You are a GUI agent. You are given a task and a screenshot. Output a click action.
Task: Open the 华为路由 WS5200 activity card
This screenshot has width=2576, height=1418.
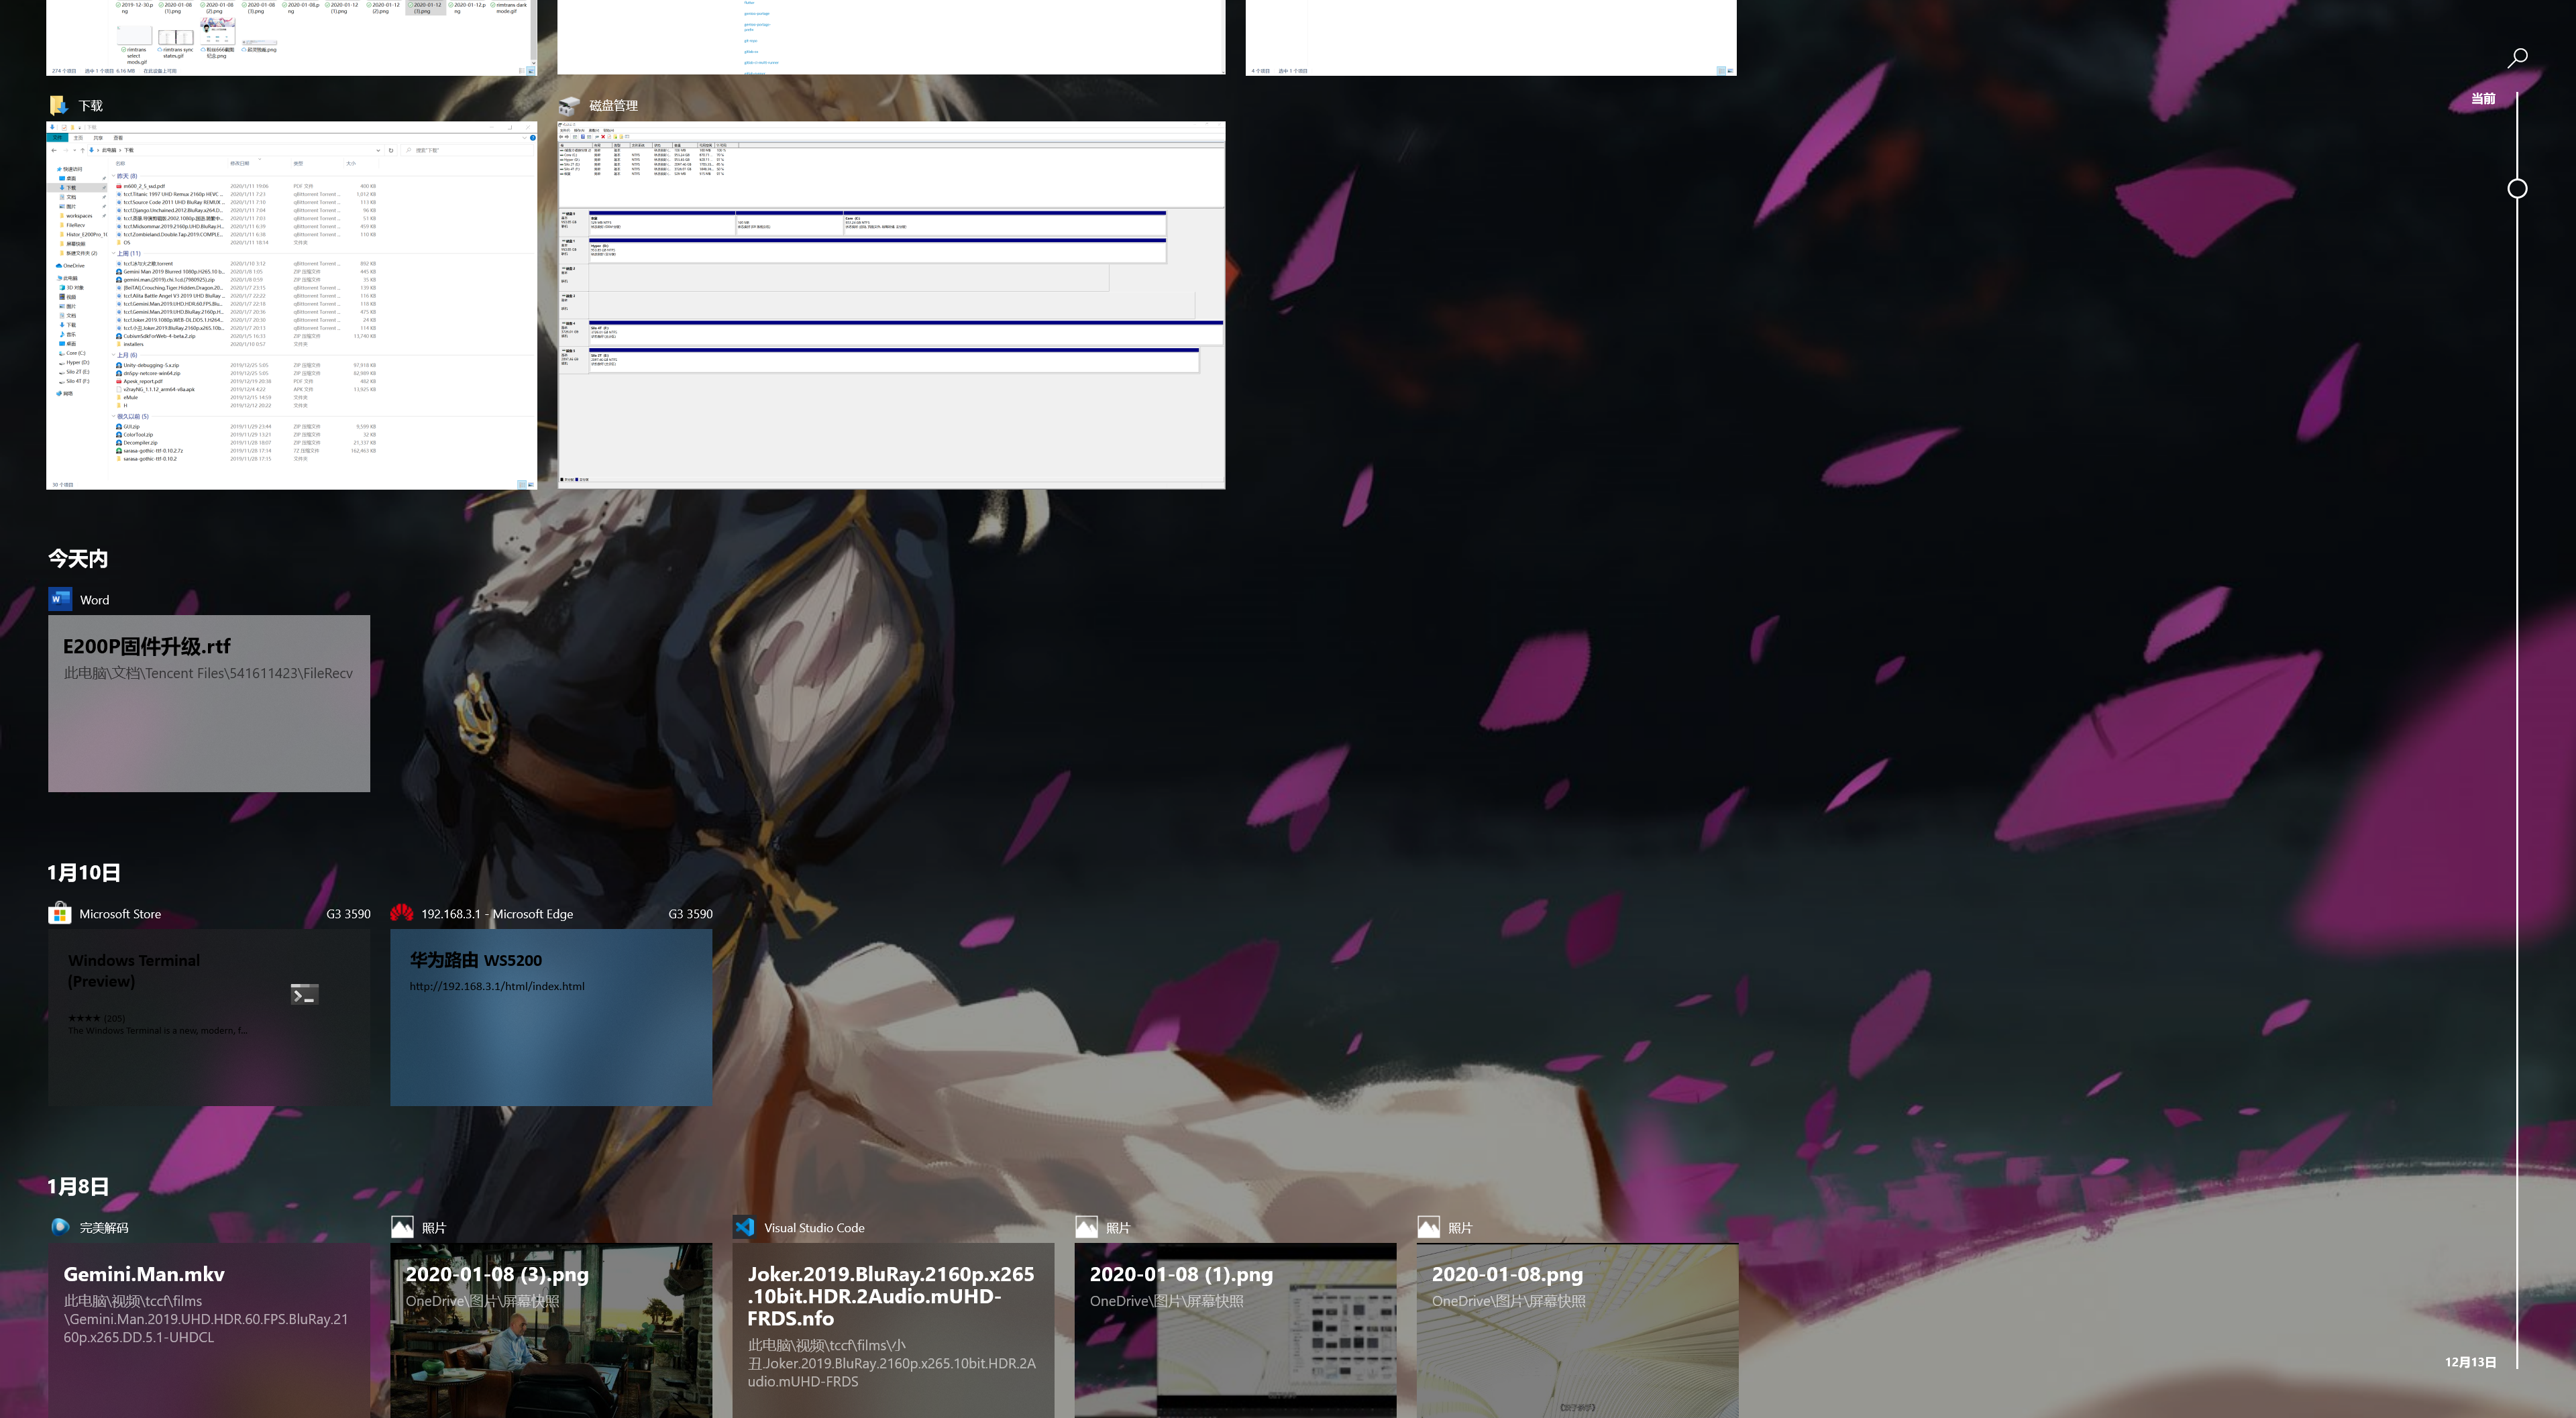coord(551,1017)
